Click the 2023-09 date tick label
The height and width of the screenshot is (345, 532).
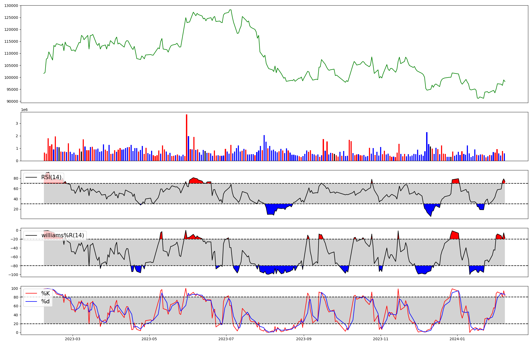[x=304, y=339]
